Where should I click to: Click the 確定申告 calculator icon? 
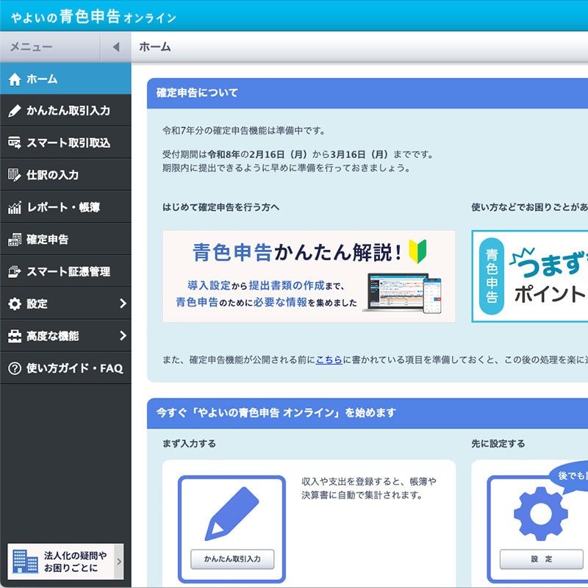tap(15, 240)
